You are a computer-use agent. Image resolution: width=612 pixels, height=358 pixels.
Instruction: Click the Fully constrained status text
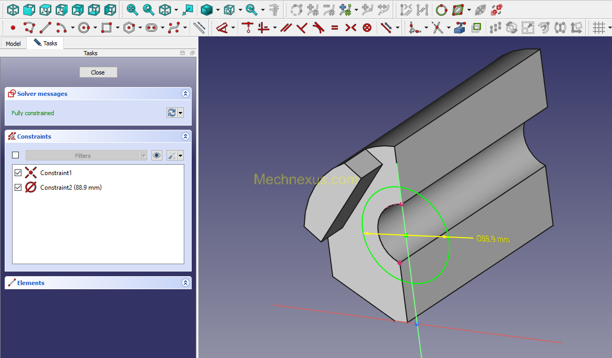click(33, 113)
